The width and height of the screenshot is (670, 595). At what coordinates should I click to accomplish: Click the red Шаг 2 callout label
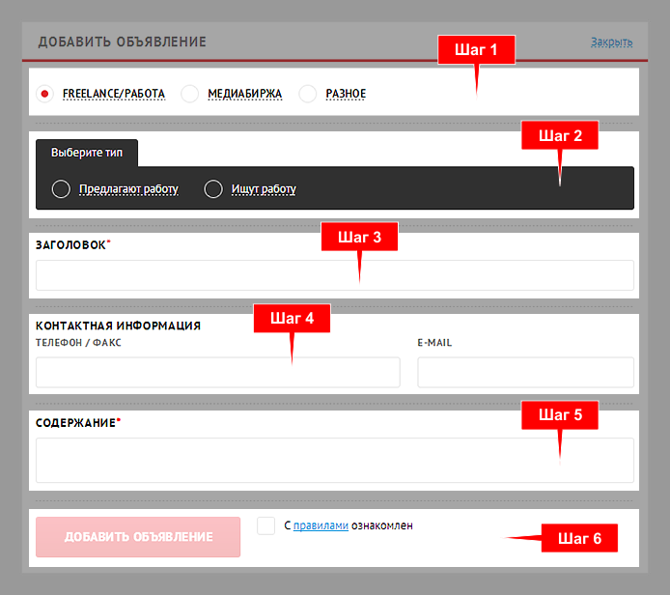(560, 135)
